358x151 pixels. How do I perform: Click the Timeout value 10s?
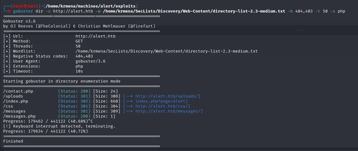(79, 71)
